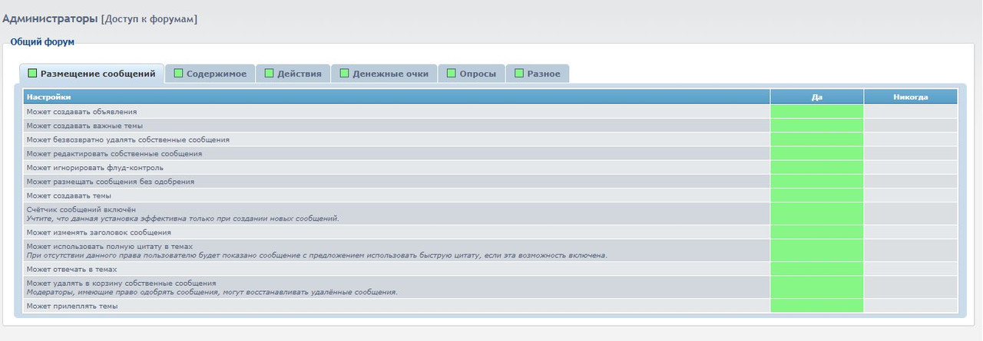Click the Может игнорировать флуд-контроль label

pos(94,167)
